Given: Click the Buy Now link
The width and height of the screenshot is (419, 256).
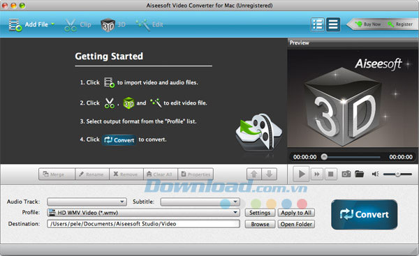Looking at the screenshot, I should pyautogui.click(x=368, y=24).
